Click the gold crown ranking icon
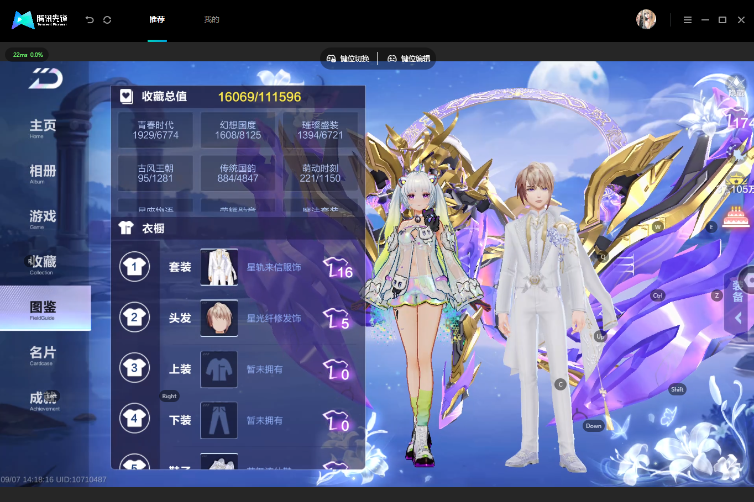754x502 pixels. tap(736, 179)
